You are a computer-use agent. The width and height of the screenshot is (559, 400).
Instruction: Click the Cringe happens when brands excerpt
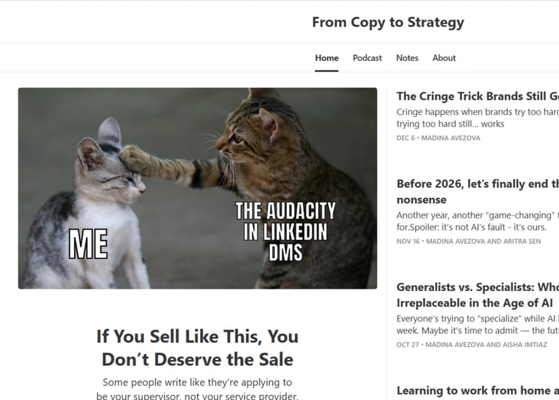tap(477, 118)
